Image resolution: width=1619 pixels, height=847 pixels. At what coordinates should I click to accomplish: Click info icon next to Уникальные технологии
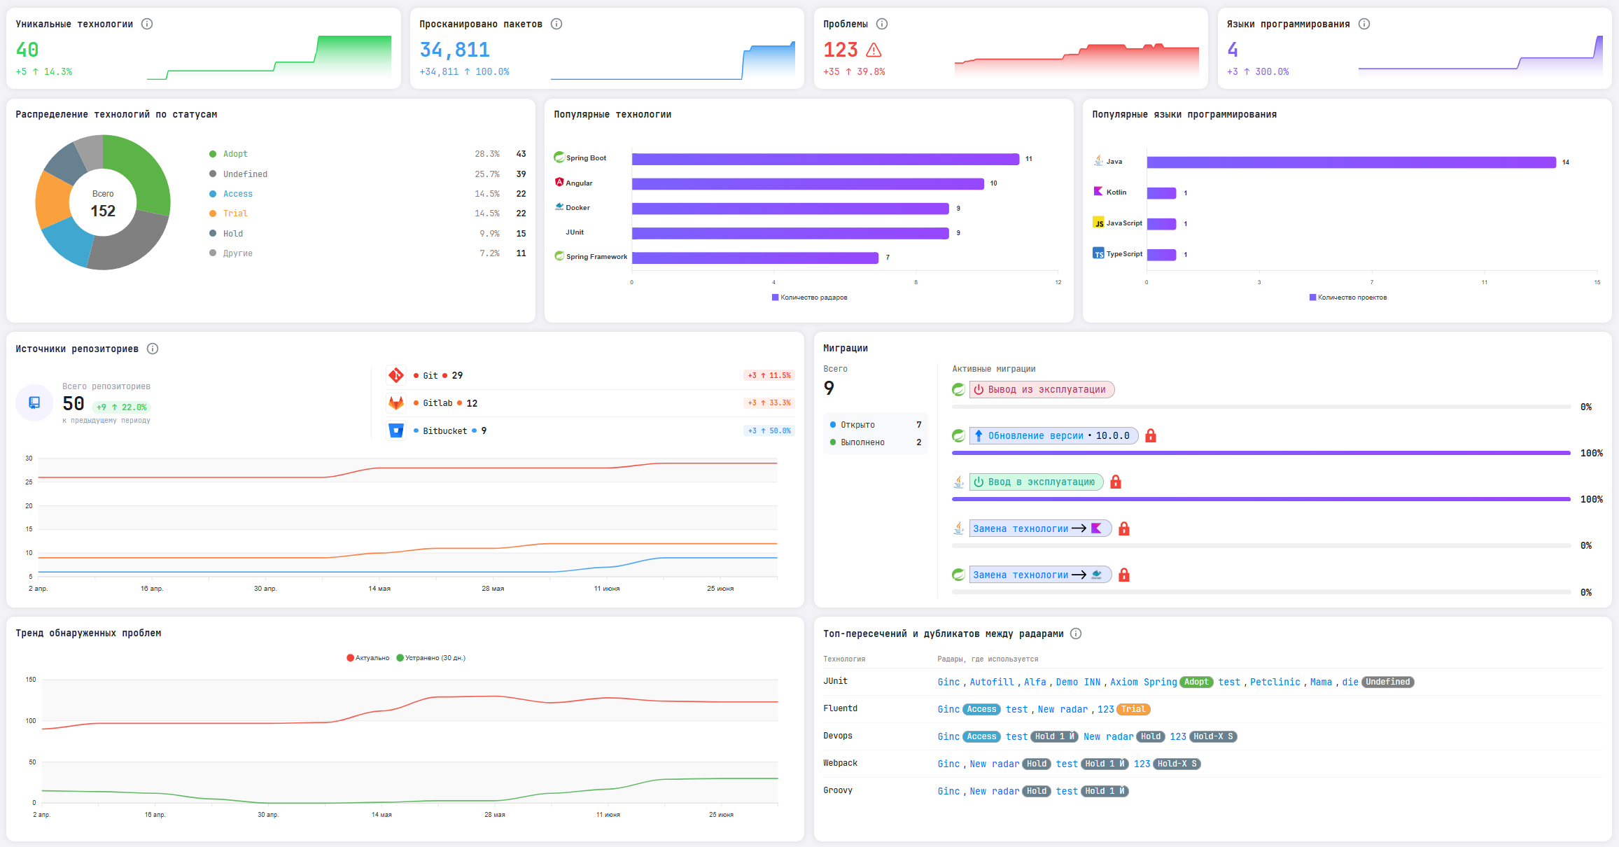coord(147,24)
